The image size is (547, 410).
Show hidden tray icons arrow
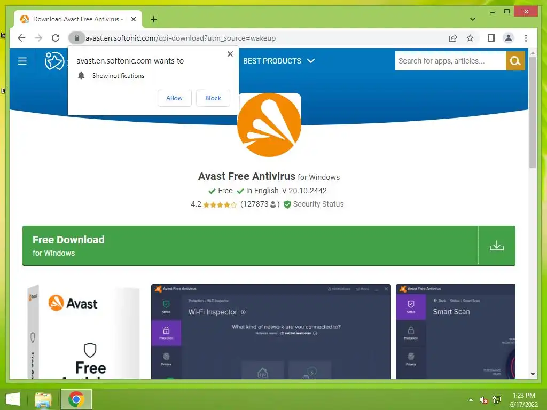pyautogui.click(x=471, y=400)
